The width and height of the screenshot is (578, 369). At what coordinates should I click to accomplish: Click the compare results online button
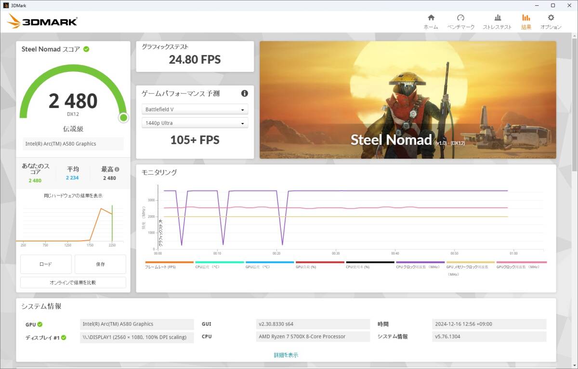[x=73, y=283]
